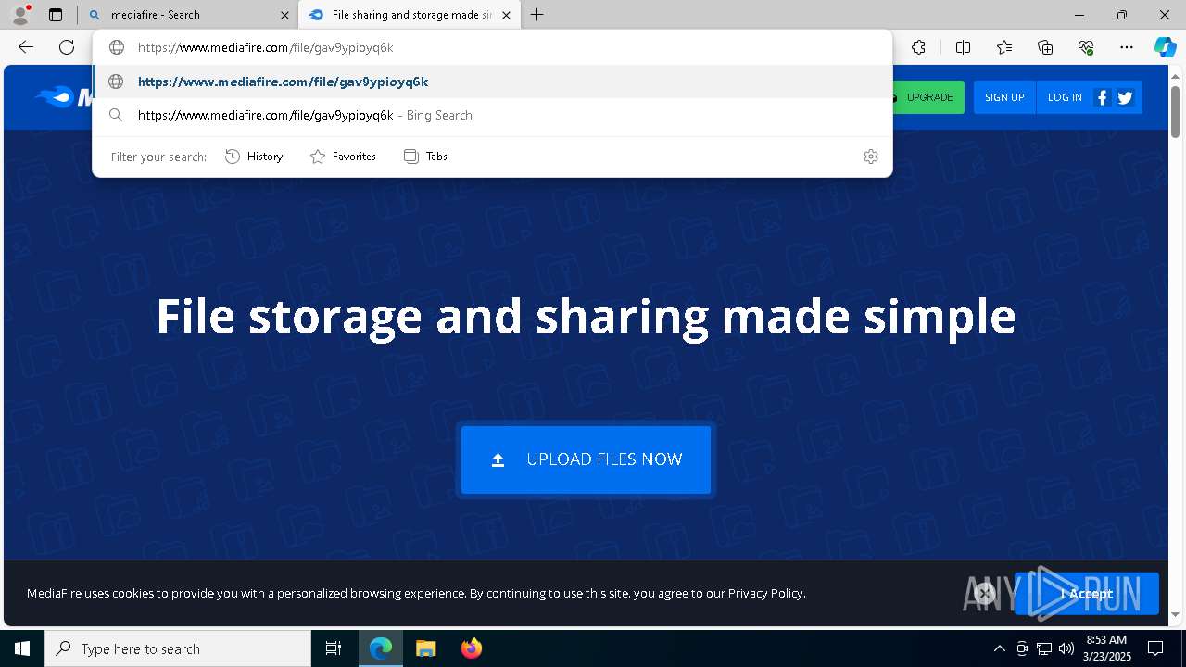Close the File sharing and storage tab
The image size is (1186, 667).
506,15
